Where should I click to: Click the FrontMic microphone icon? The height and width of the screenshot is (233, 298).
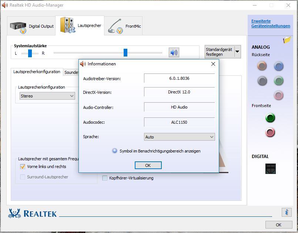[115, 26]
